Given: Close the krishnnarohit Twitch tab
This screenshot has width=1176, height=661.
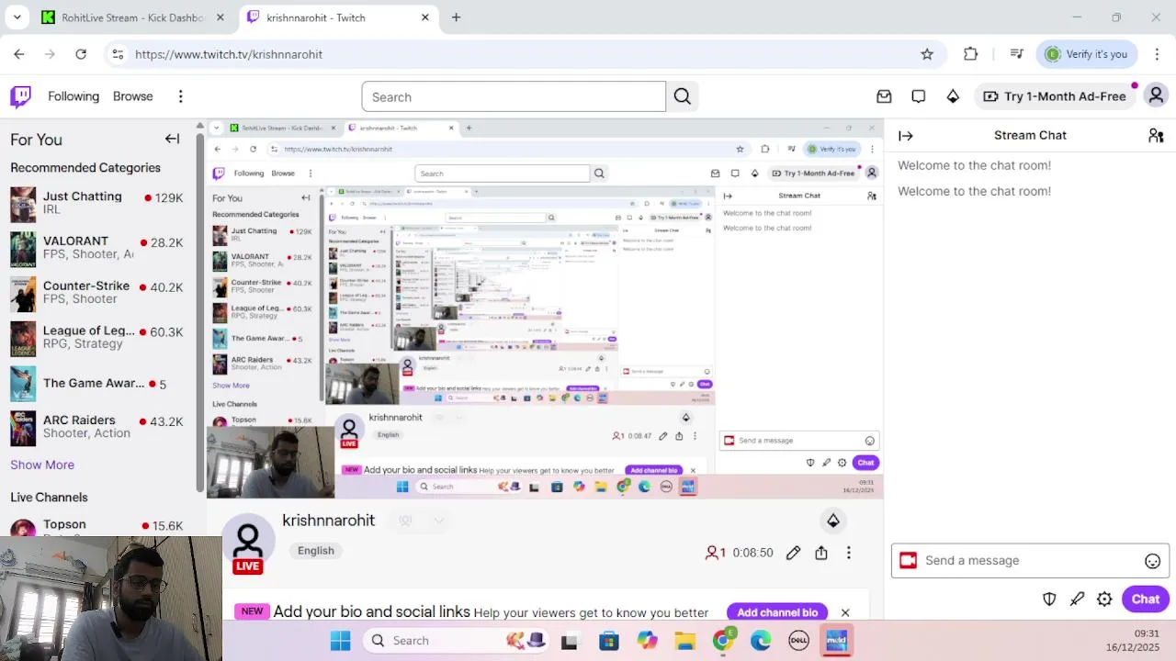Looking at the screenshot, I should [x=425, y=17].
